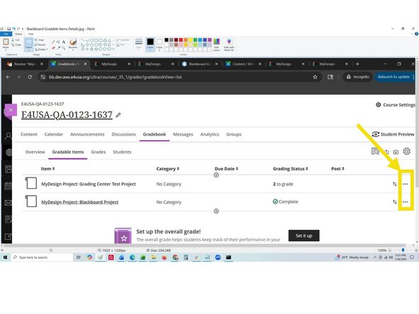Click reorder arrows for Blackboard Project row
419x314 pixels.
394,202
